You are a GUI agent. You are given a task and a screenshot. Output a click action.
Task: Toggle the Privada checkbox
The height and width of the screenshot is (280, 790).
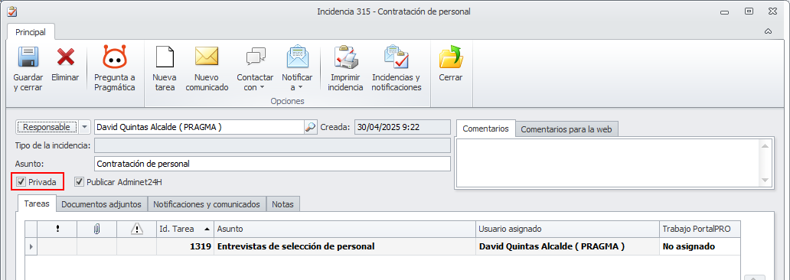click(21, 182)
